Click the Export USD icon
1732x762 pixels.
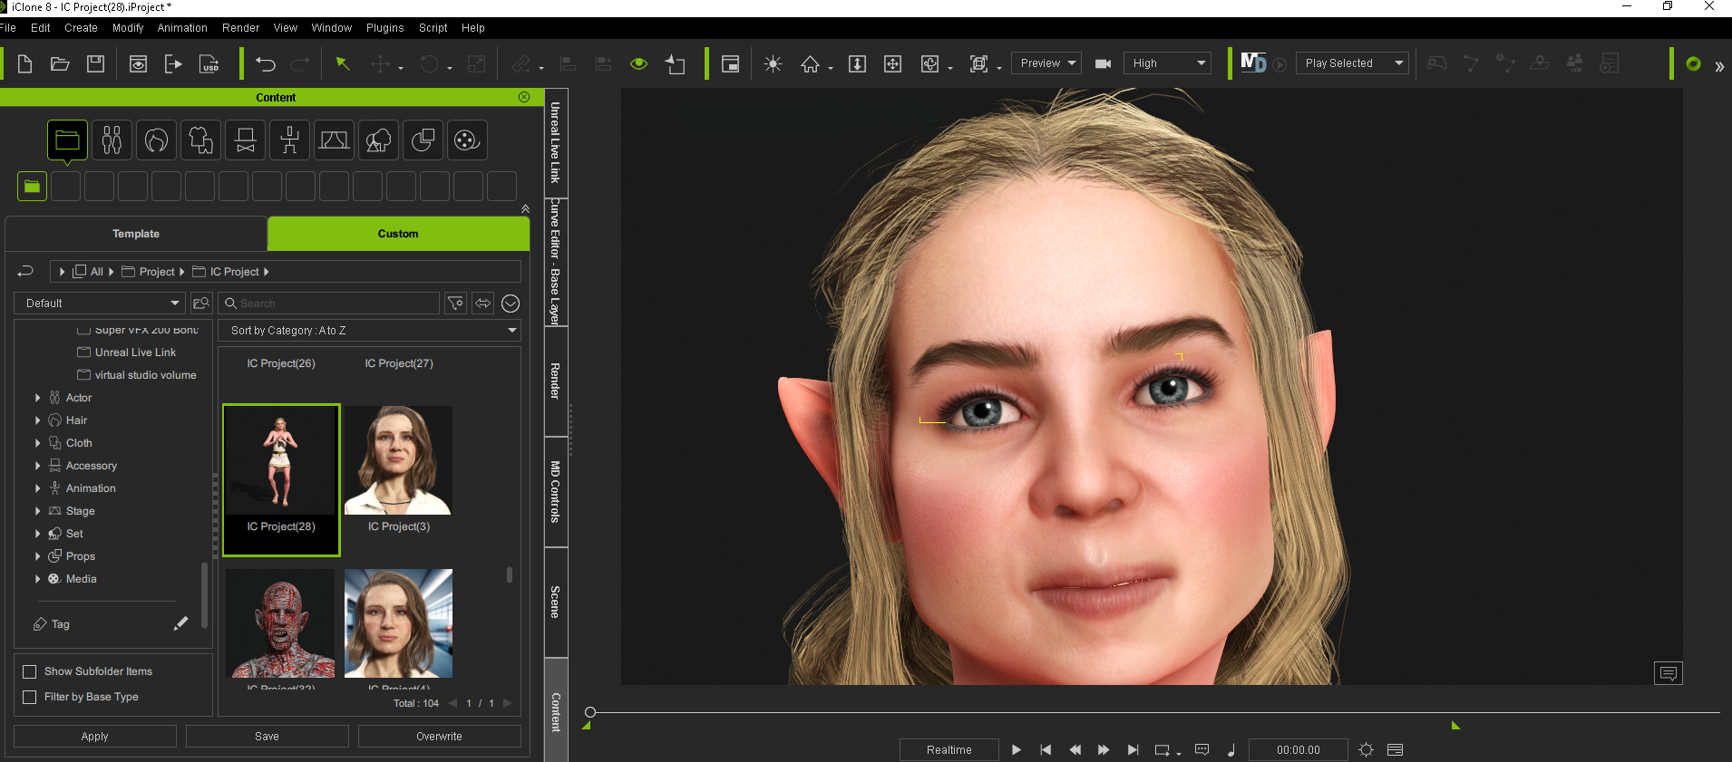coord(209,63)
